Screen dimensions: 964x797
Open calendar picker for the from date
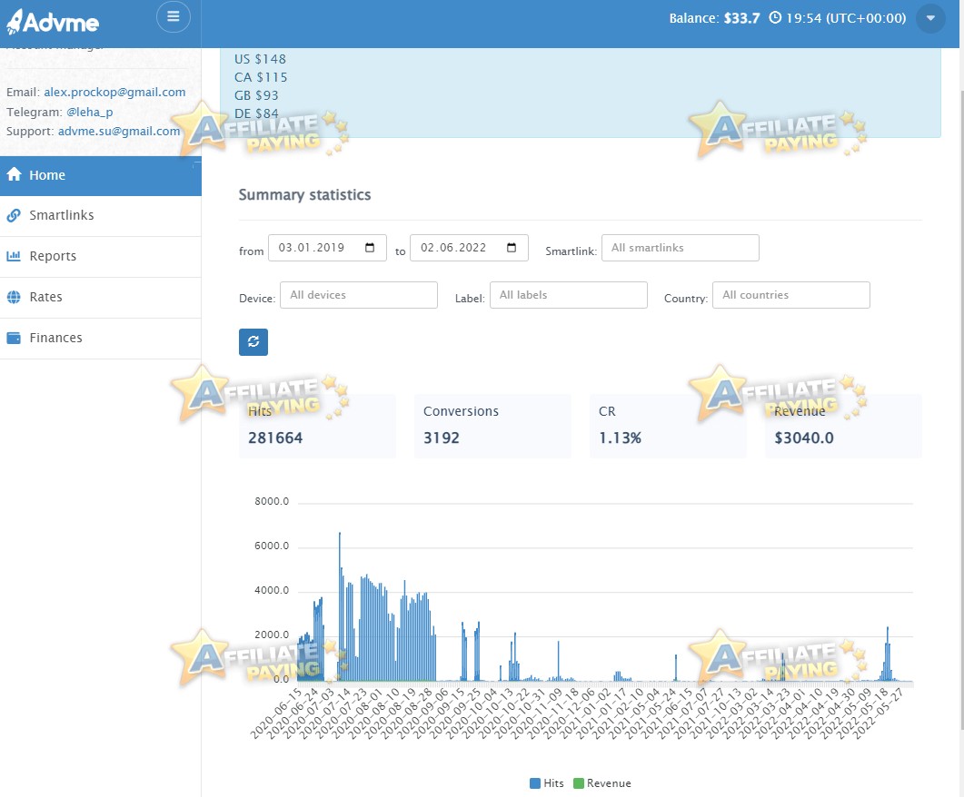(370, 248)
